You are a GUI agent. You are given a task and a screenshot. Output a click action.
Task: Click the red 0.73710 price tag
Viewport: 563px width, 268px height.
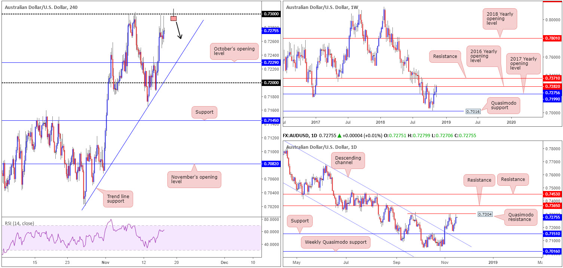coord(553,78)
